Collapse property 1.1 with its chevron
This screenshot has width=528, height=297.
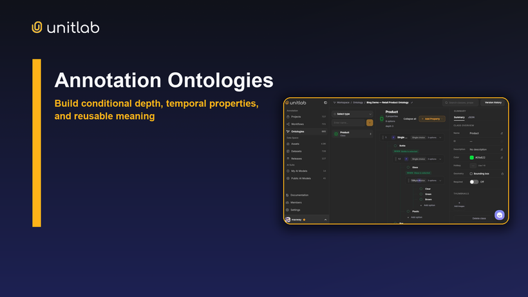point(440,159)
